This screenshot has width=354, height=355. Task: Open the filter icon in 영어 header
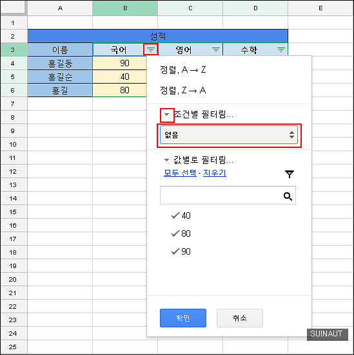point(216,50)
